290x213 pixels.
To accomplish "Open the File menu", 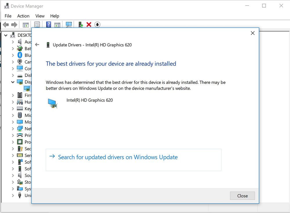I will (x=8, y=16).
